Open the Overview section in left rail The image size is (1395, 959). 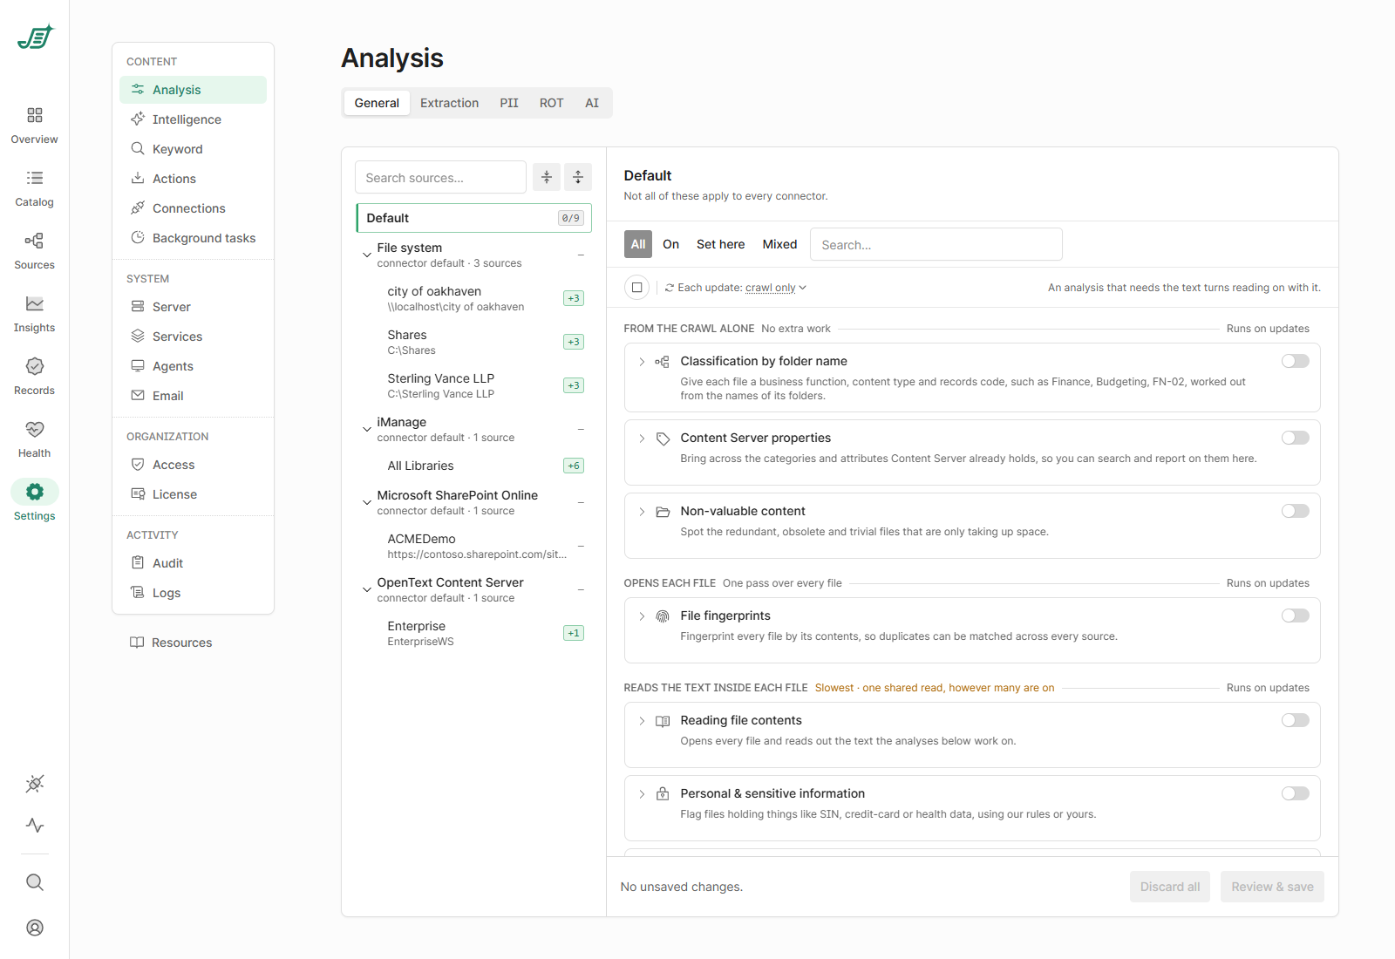tap(35, 126)
